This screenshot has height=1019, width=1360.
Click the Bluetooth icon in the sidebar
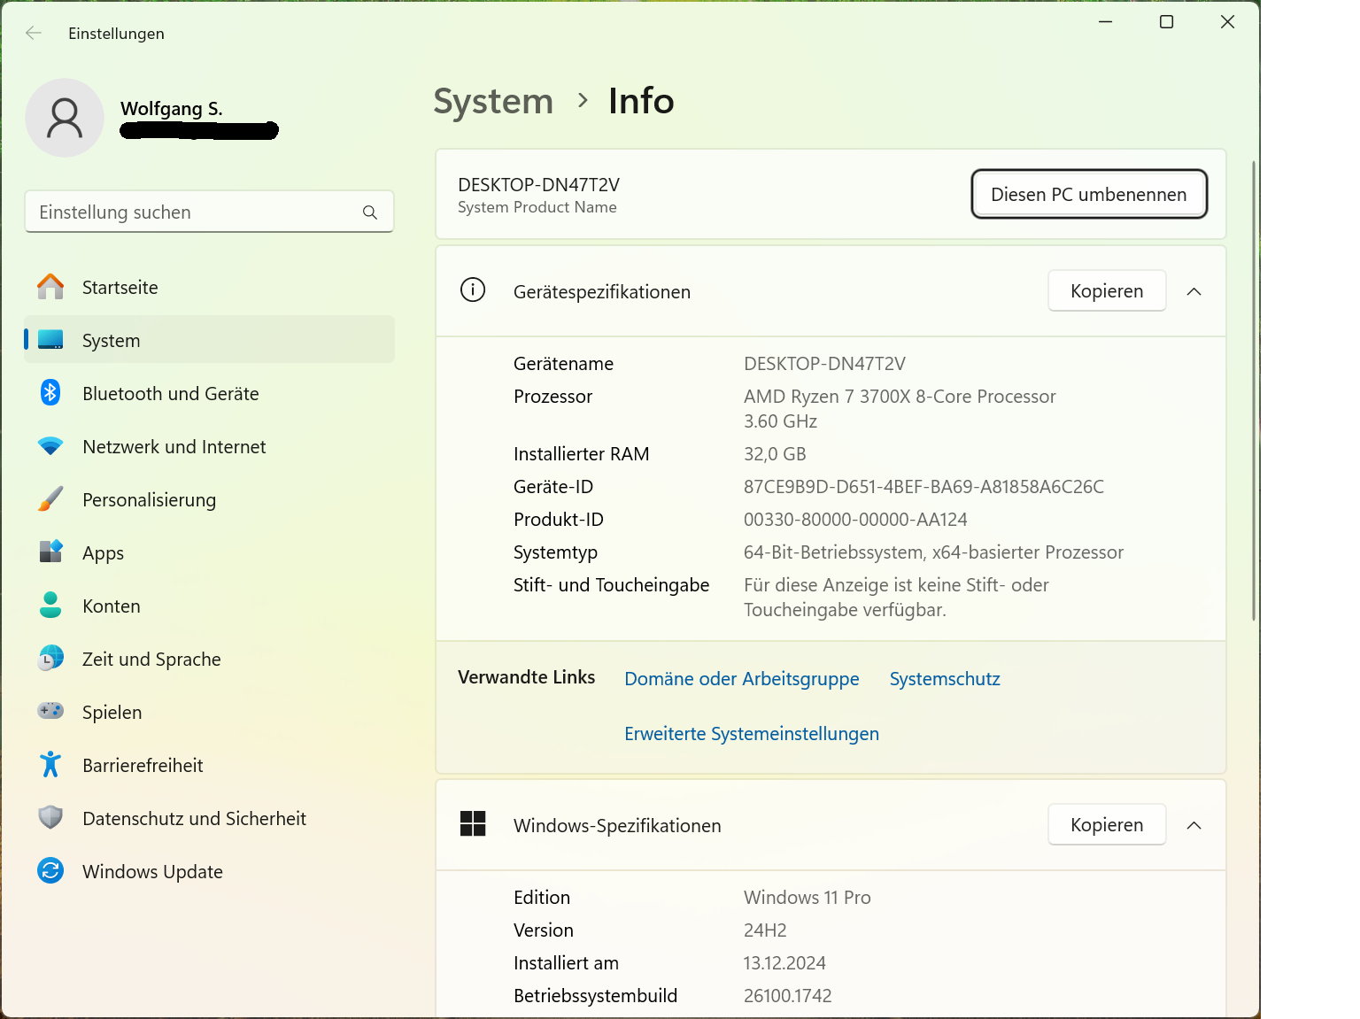click(50, 393)
